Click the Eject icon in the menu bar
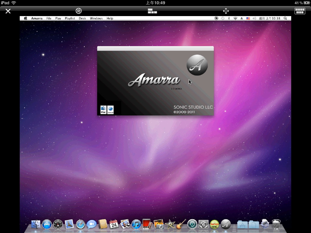 coord(241,19)
